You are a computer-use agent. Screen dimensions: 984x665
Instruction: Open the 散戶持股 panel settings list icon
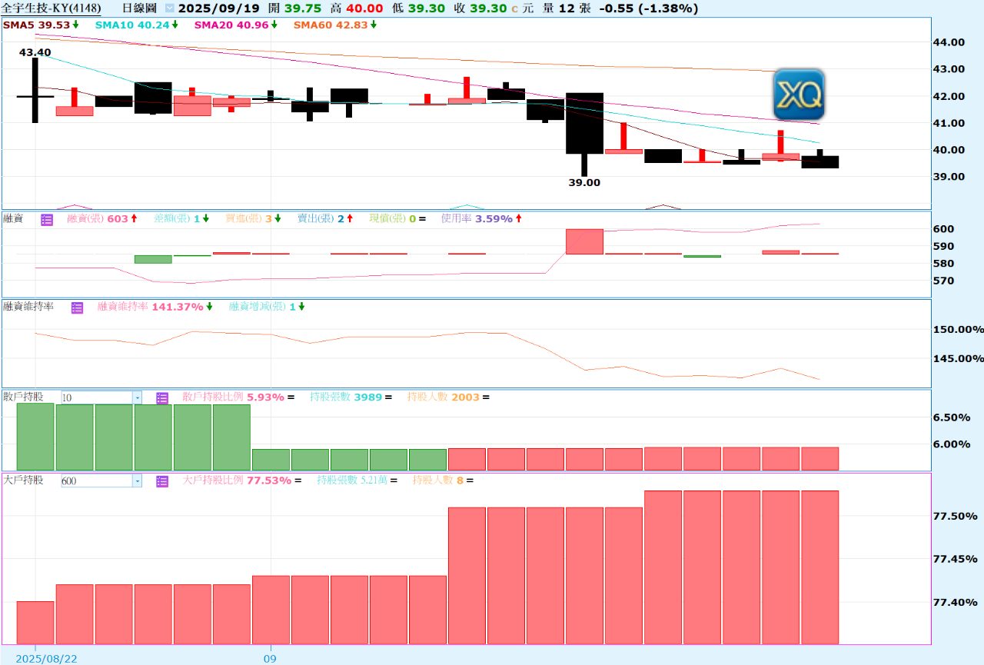click(x=162, y=397)
